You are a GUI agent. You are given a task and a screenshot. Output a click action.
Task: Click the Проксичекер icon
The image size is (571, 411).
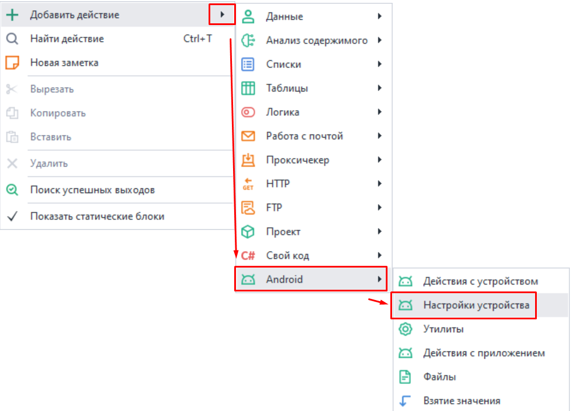248,160
